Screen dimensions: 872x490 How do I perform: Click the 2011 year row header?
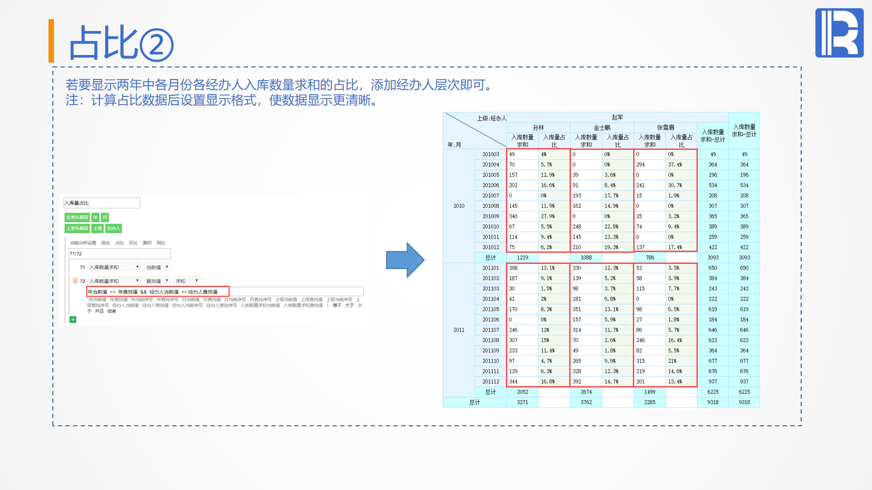click(x=459, y=330)
